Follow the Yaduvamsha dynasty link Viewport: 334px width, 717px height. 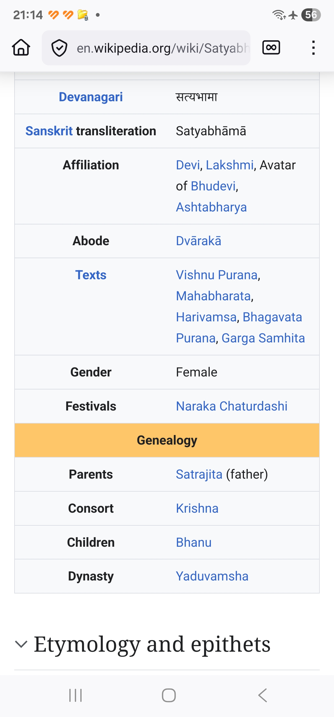tap(212, 576)
